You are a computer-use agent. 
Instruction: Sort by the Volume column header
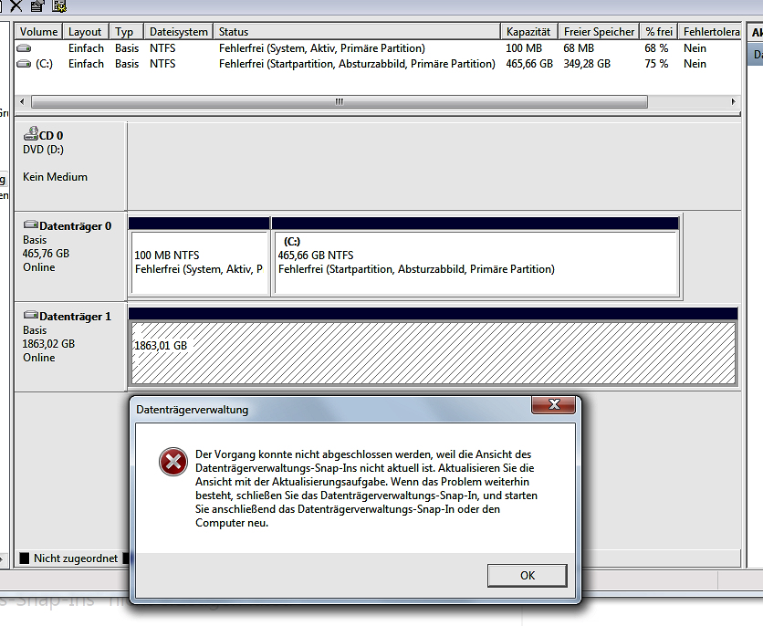click(38, 32)
